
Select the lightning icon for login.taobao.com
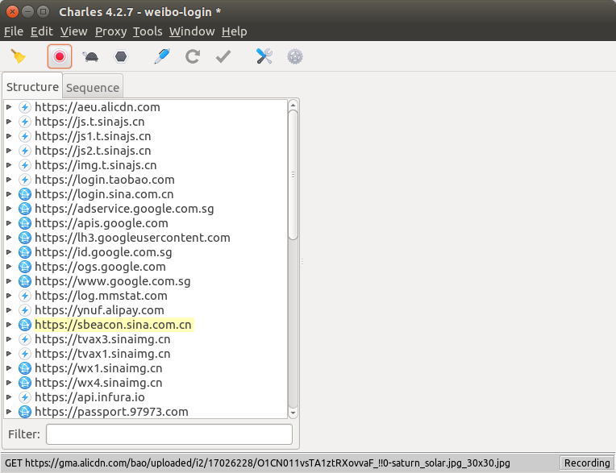click(25, 180)
